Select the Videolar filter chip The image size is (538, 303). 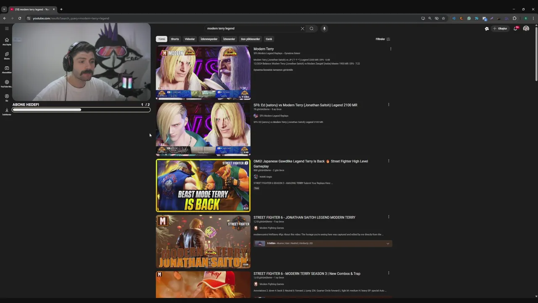click(190, 39)
